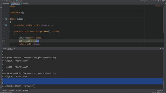This screenshot has height=93, width=166.
Task: Open terminal panel settings gear
Action: tap(161, 48)
